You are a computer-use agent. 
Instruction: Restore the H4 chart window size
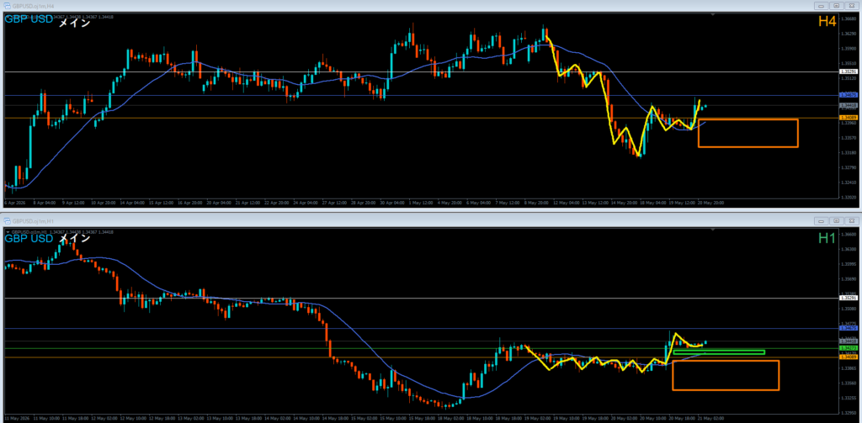click(x=836, y=6)
